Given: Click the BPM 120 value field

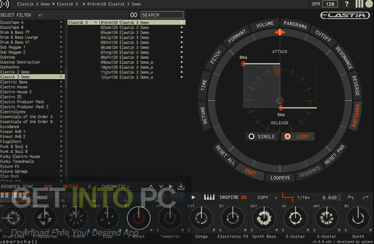Looking at the screenshot, I should pos(330,4).
